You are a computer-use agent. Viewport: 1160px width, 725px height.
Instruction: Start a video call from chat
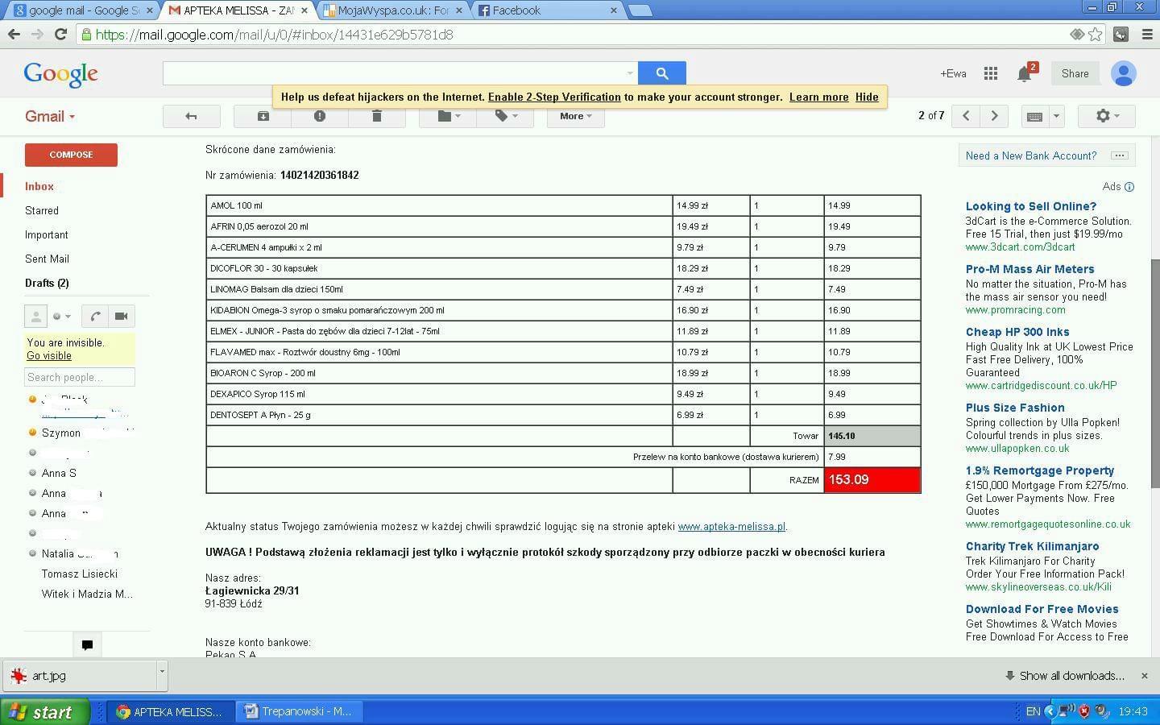122,317
